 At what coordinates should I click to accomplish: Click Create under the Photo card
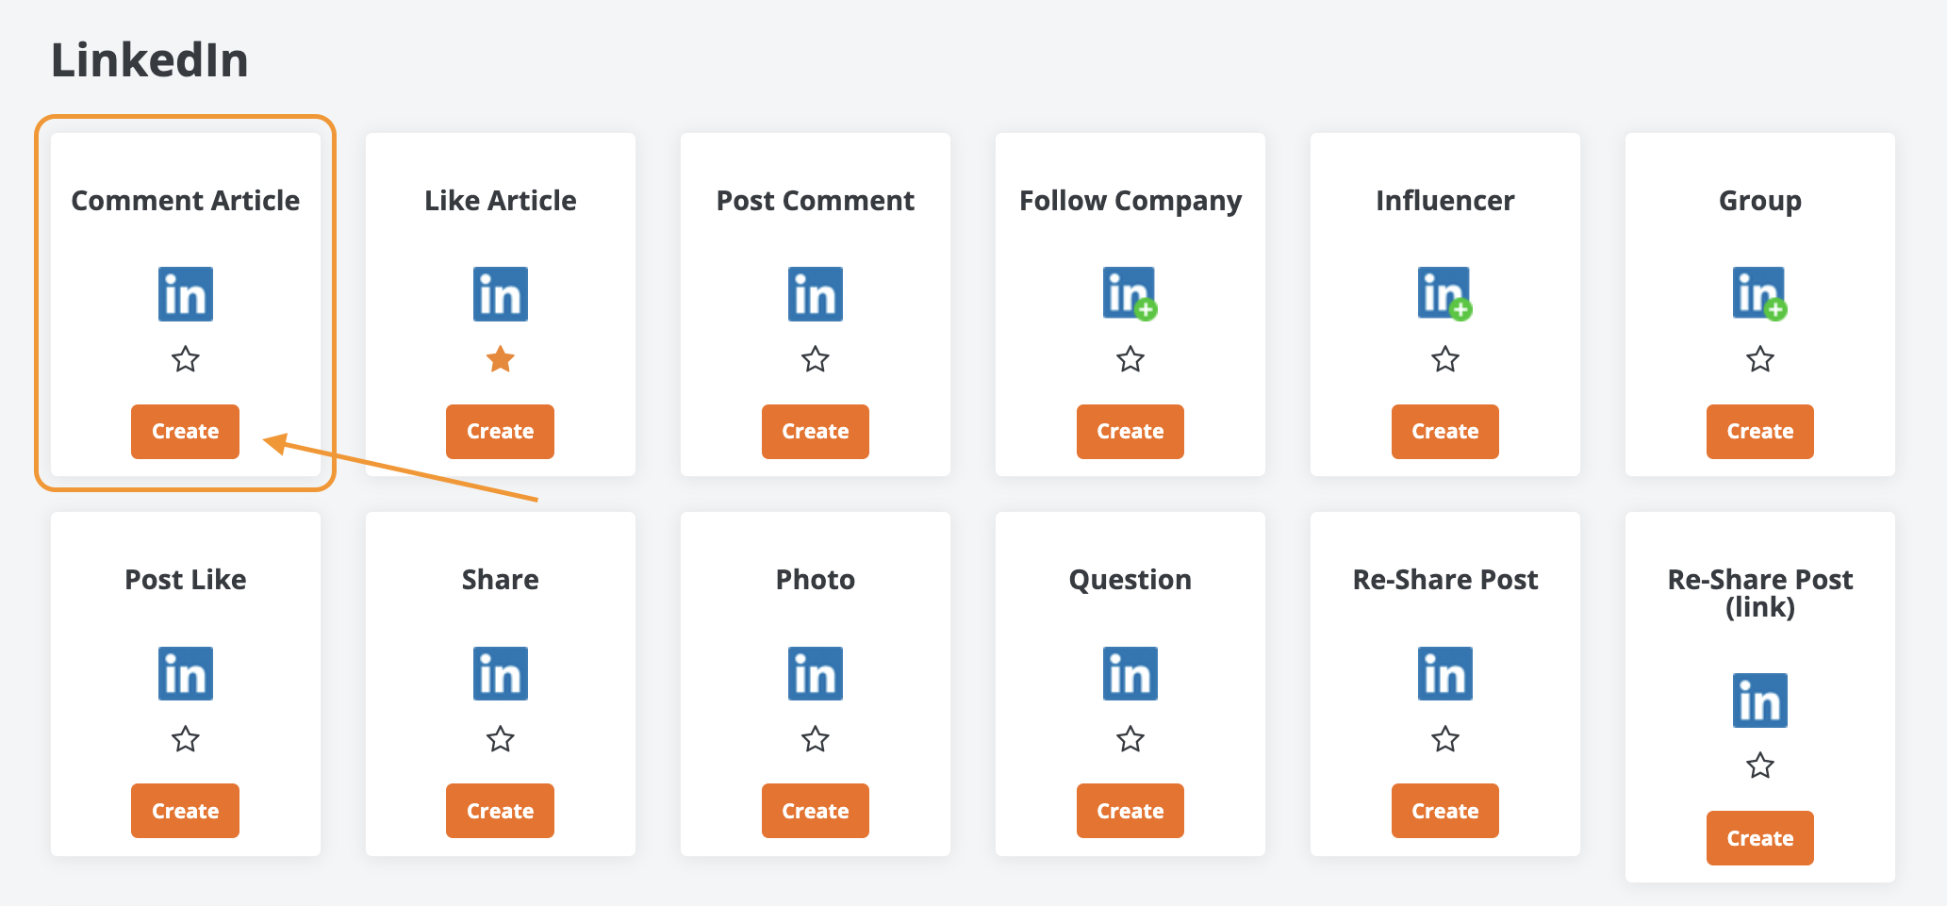coord(816,811)
